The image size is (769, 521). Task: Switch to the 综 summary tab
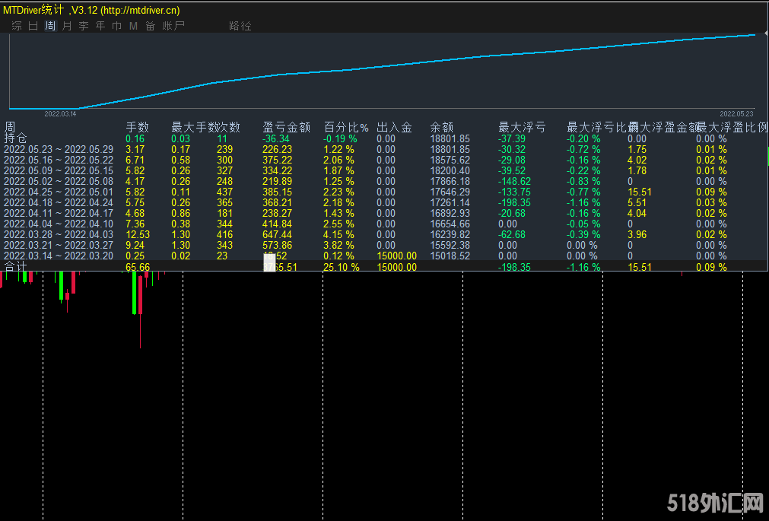pyautogui.click(x=17, y=26)
